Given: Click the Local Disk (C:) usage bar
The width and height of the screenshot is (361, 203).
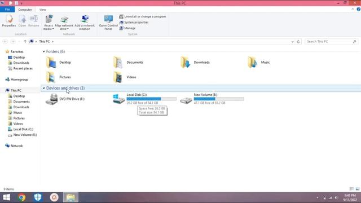Looking at the screenshot, I should (152, 99).
